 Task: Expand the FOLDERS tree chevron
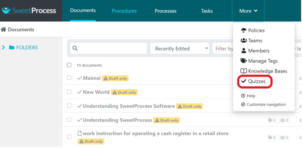pyautogui.click(x=3, y=47)
